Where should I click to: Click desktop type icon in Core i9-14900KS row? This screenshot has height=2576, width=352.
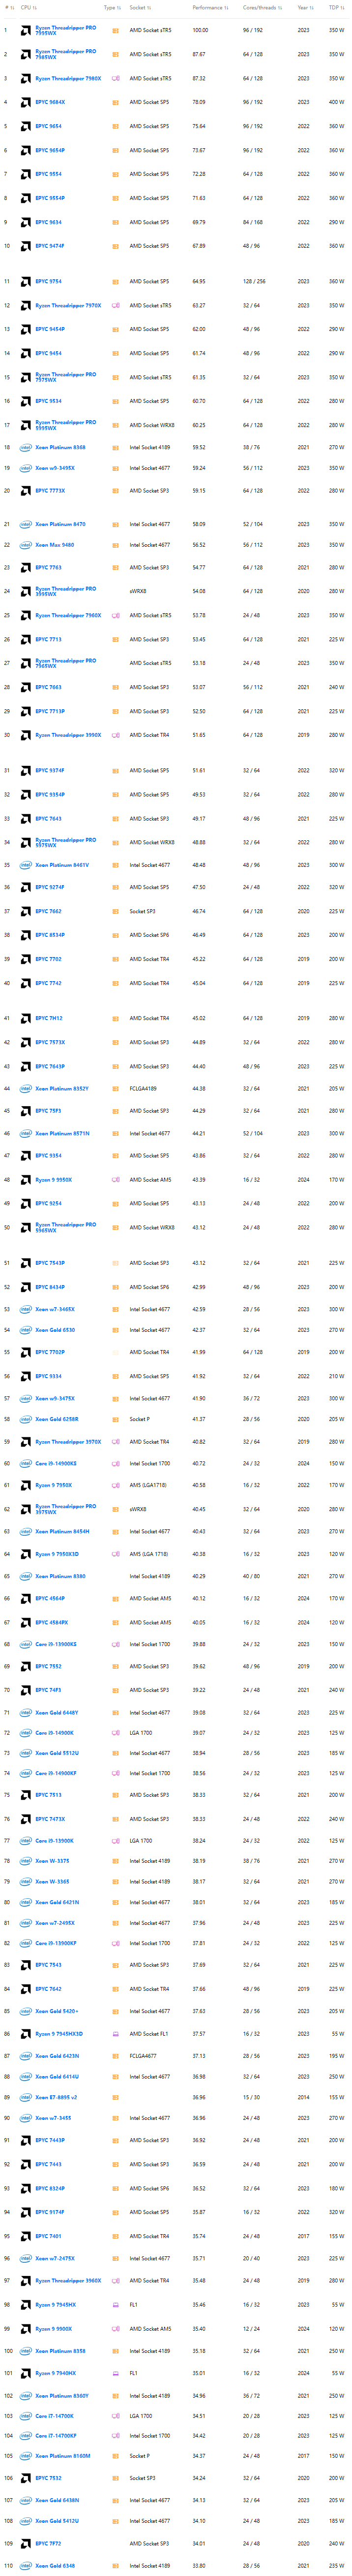(x=116, y=1463)
